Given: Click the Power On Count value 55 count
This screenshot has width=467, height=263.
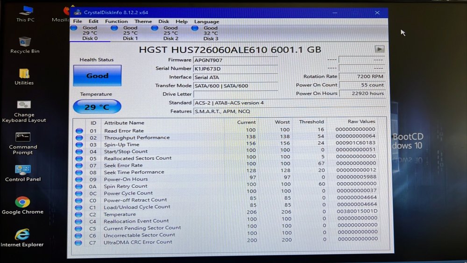Looking at the screenshot, I should (362, 85).
